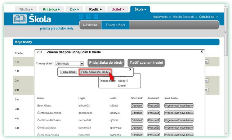This screenshot has width=232, height=140.
Task: Remove Bulej Alfonz with Odstrániť
Action: [137, 105]
